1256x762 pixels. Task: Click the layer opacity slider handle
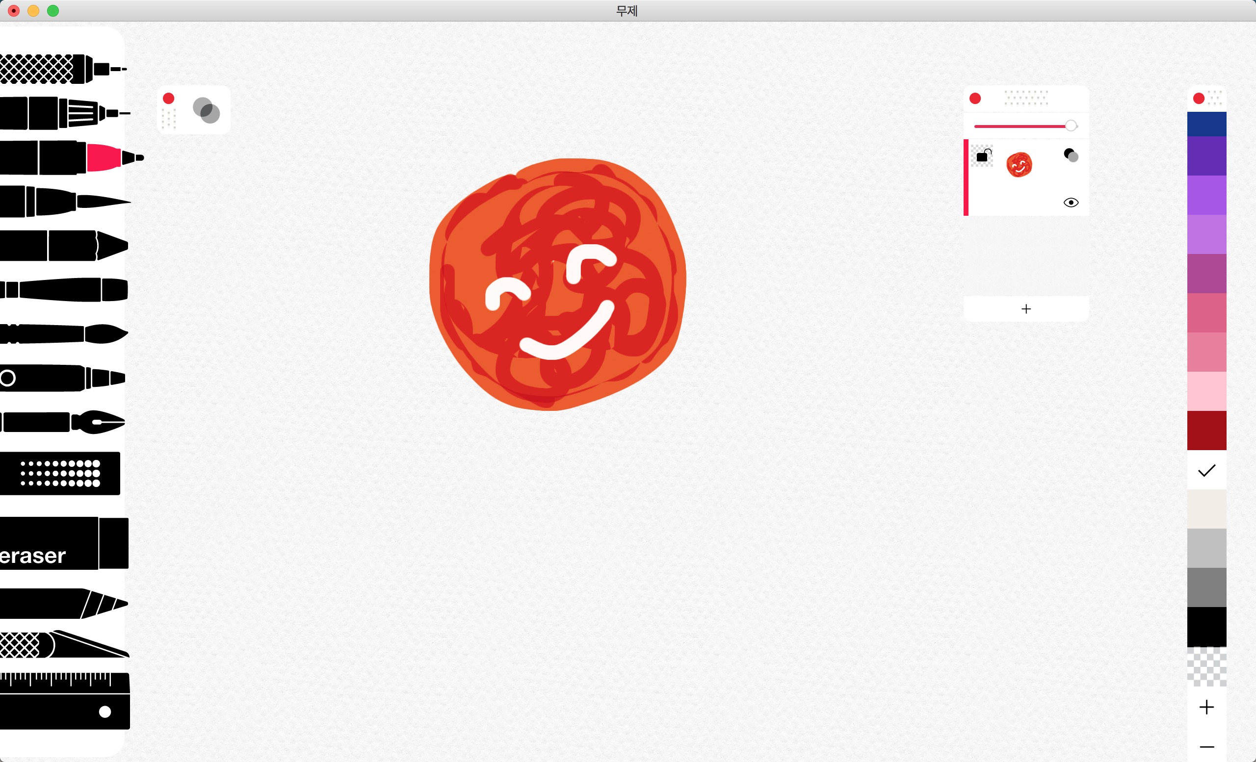point(1071,126)
